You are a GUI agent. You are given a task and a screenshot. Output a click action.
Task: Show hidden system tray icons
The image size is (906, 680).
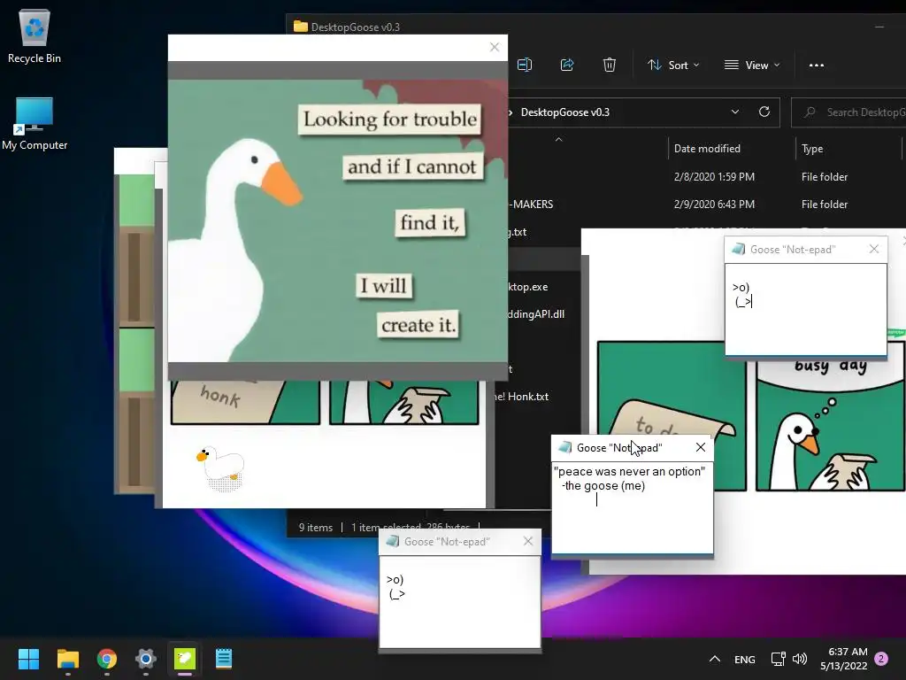715,659
